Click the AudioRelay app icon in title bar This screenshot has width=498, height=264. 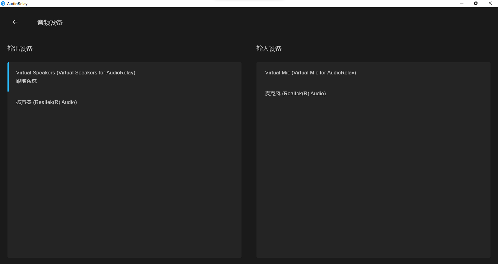click(x=3, y=3)
